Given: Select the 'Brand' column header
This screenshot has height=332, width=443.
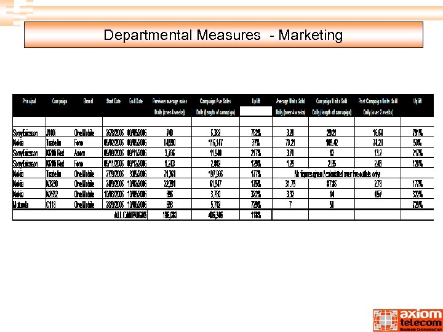Looking at the screenshot, I should coord(88,101).
